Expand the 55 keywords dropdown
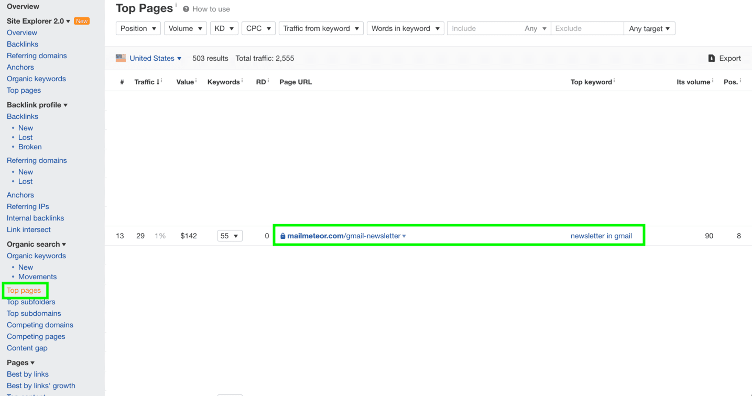752x396 pixels. pos(230,236)
